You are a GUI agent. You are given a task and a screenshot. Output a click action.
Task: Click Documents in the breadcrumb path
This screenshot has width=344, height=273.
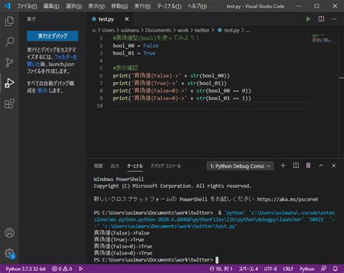coord(158,30)
